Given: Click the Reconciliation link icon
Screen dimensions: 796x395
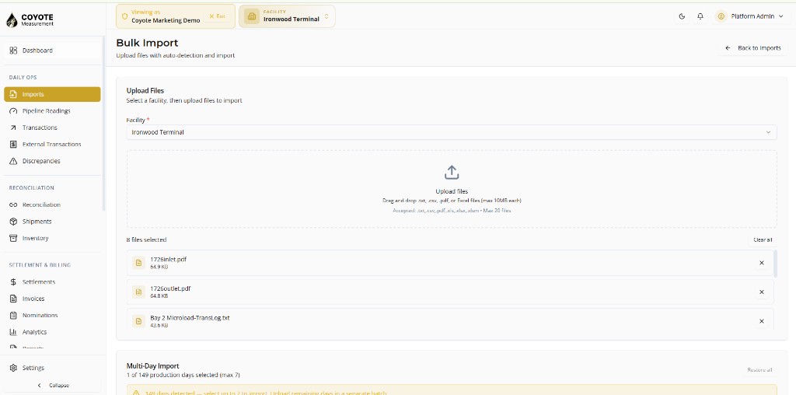Looking at the screenshot, I should [14, 204].
